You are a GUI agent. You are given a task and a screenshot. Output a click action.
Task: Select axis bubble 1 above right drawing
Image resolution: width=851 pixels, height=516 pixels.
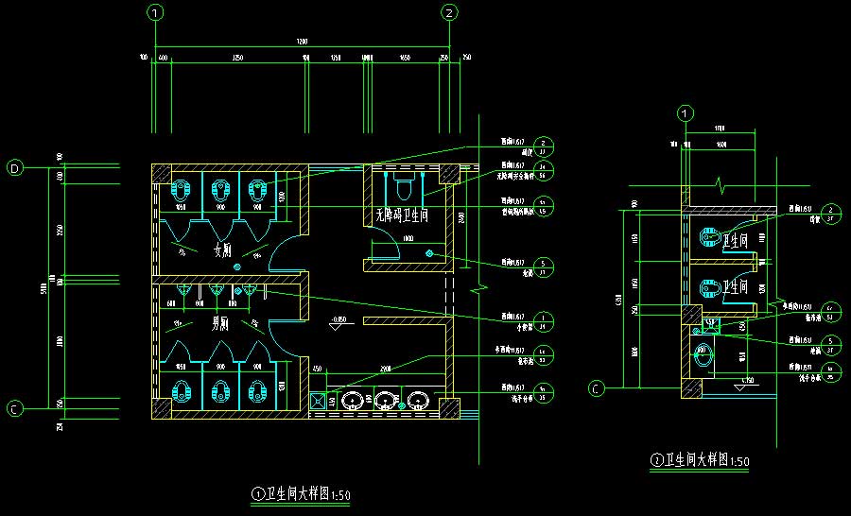686,113
